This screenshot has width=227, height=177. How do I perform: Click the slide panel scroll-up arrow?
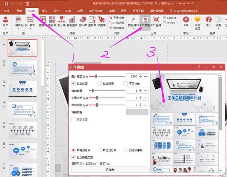(x=43, y=38)
